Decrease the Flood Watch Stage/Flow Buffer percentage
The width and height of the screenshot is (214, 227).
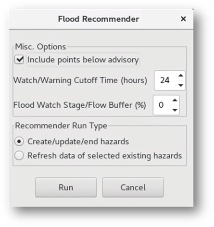pyautogui.click(x=175, y=110)
